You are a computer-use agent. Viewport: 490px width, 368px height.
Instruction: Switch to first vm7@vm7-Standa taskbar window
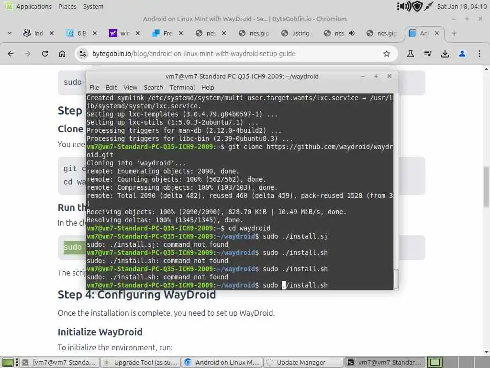click(60, 362)
